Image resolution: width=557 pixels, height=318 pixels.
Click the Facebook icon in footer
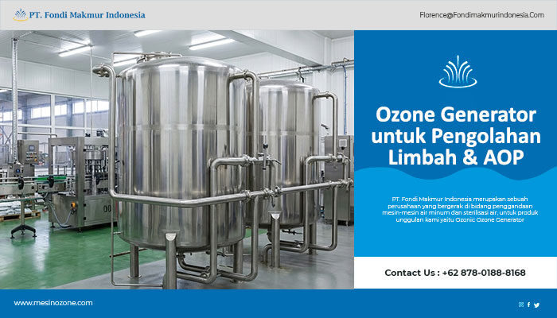[528, 304]
